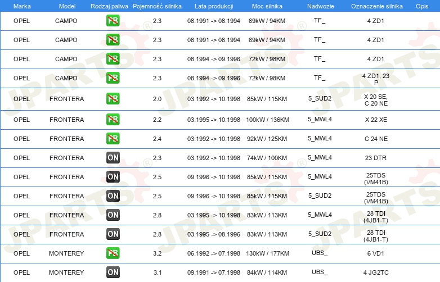Viewport: 440px width, 282px height.
Task: Click production years 06.1992 -> 07.1998
Action: coord(214,253)
